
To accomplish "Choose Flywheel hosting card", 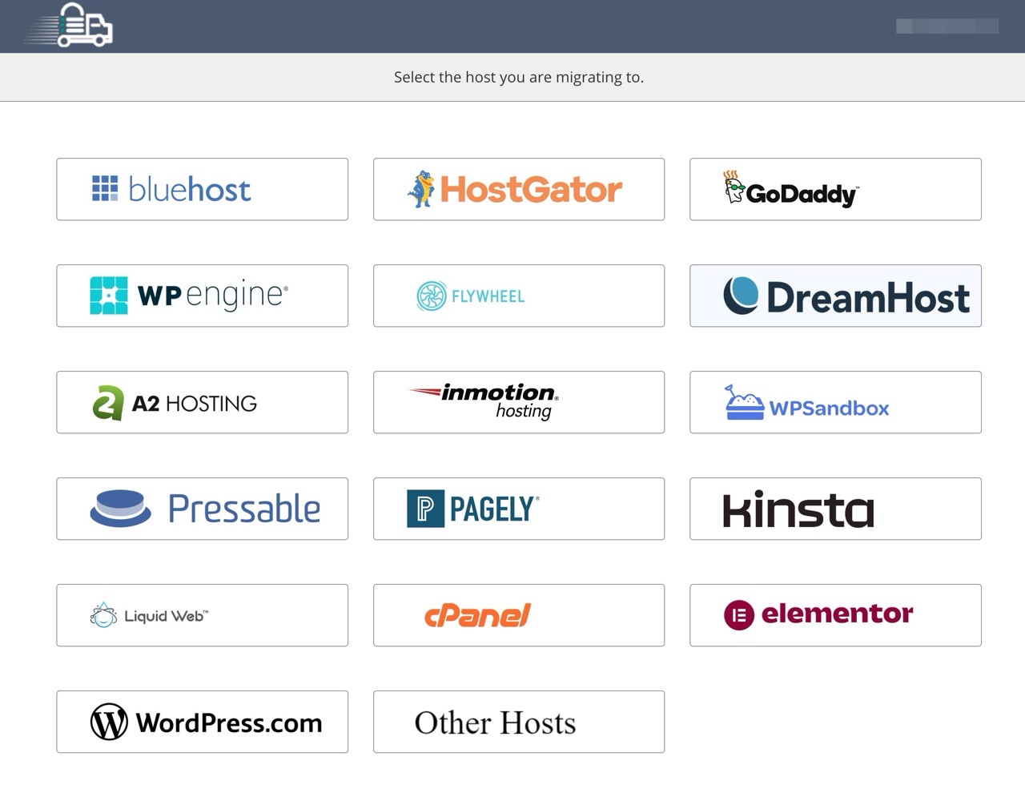I will (x=519, y=296).
